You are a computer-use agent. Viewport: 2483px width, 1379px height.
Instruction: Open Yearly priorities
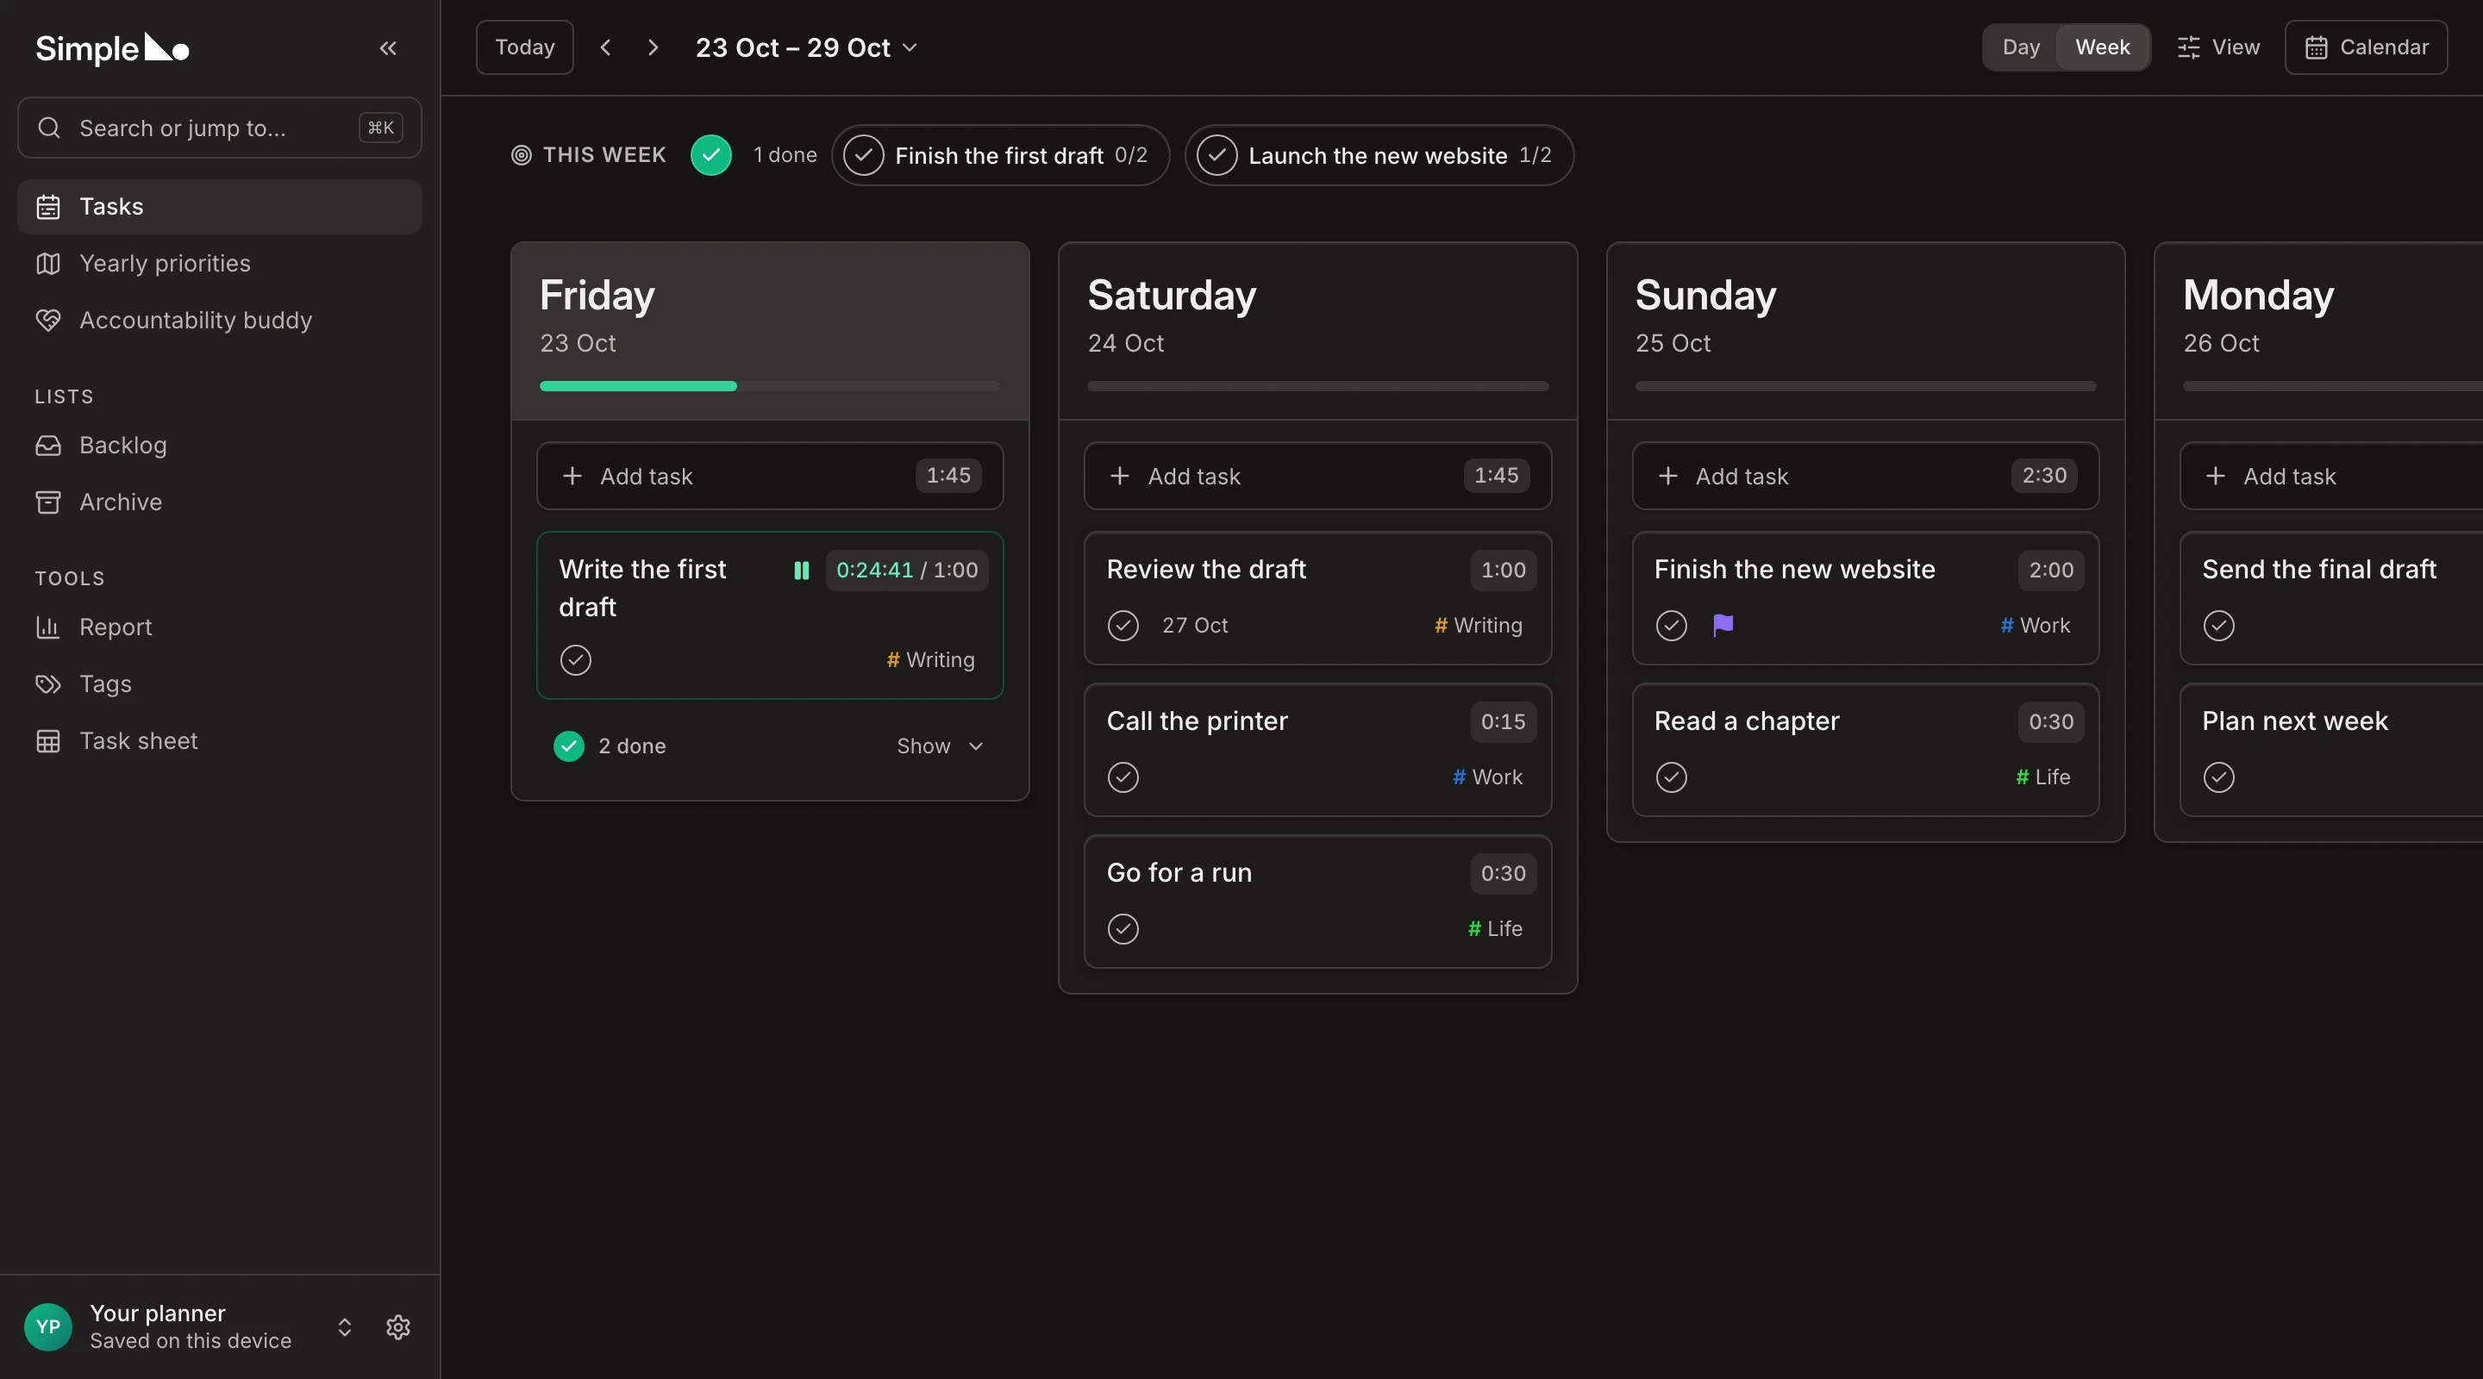coord(220,263)
